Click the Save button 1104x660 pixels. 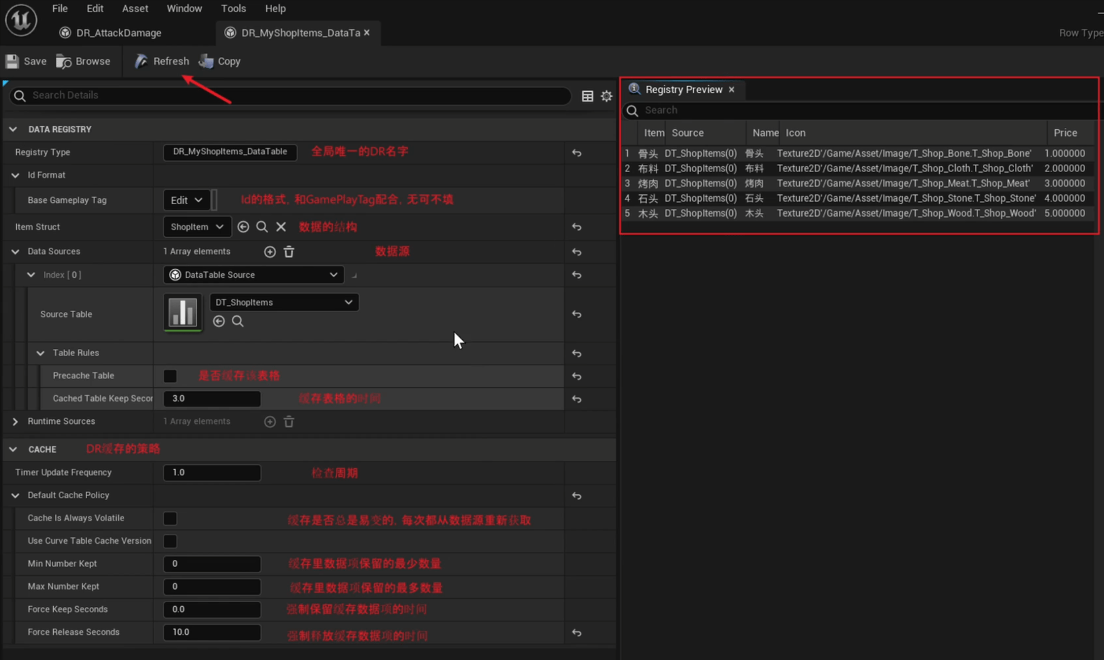26,61
